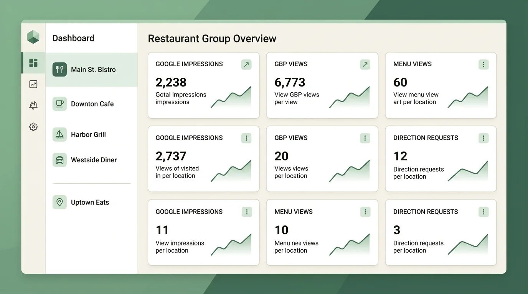This screenshot has height=294, width=528.
Task: Select the Main St. Bistro location
Action: tap(91, 70)
